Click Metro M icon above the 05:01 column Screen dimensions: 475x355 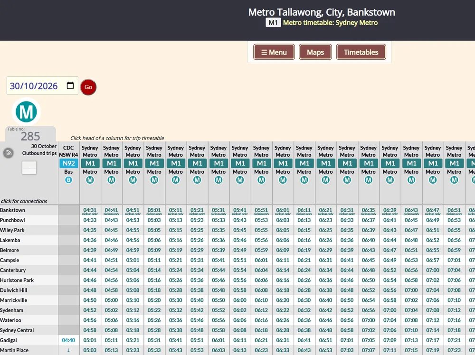click(154, 180)
